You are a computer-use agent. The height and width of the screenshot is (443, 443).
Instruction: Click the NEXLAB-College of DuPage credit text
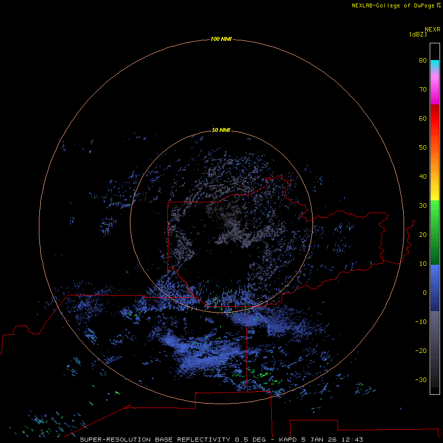pos(393,5)
